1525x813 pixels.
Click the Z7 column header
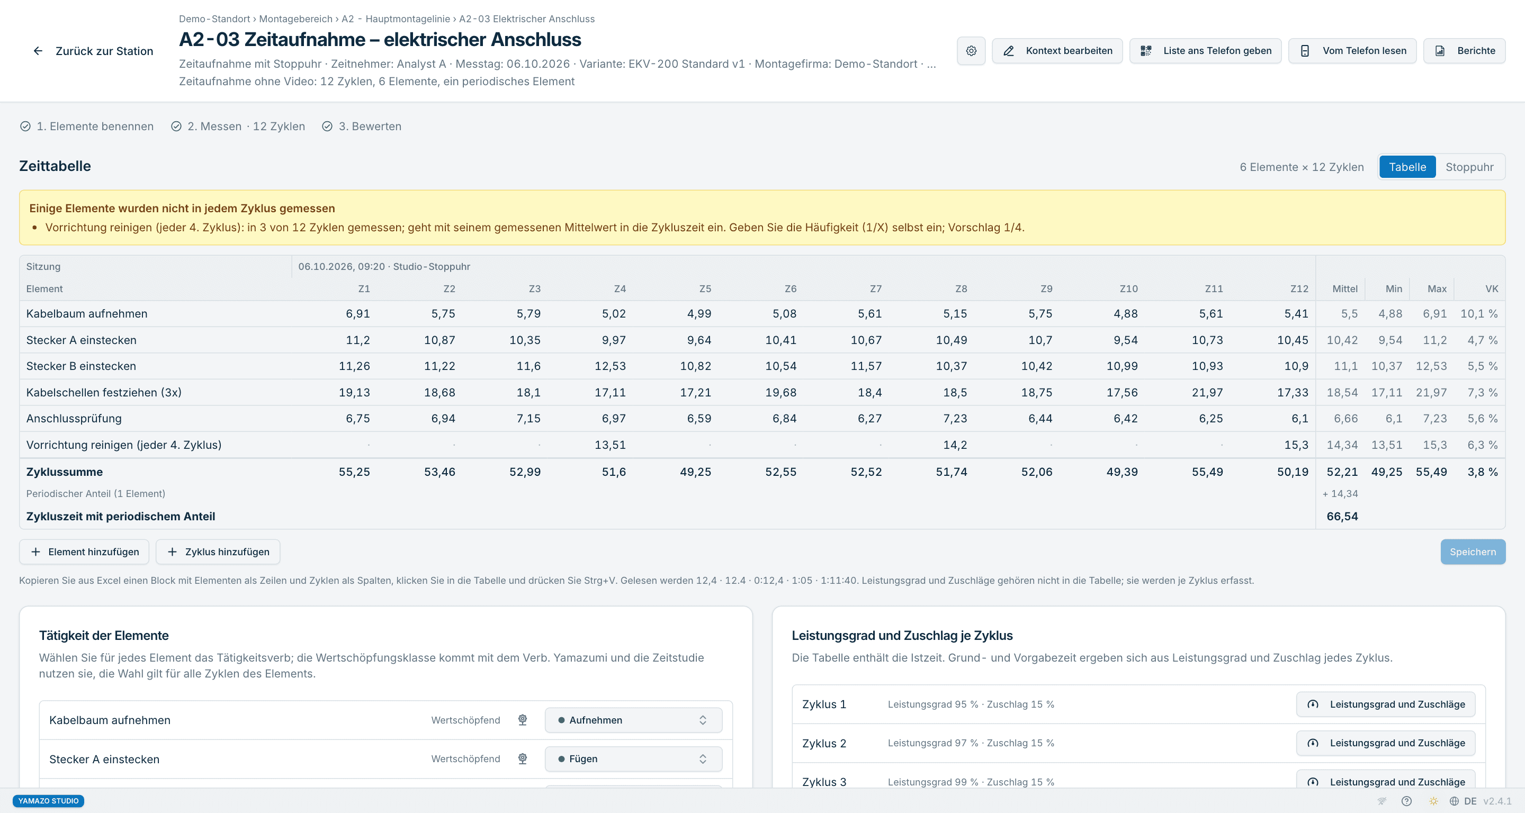pyautogui.click(x=876, y=289)
